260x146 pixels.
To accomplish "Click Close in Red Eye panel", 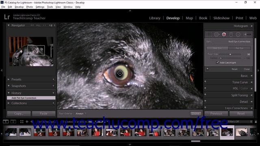I will point(247,69).
